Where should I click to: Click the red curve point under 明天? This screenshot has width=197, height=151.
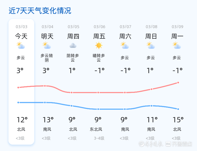[x=45, y=86]
